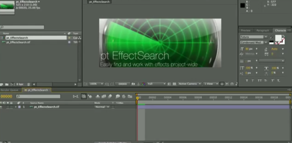Expand layer 1 properties triangle
This screenshot has width=292, height=143.
tap(16, 107)
